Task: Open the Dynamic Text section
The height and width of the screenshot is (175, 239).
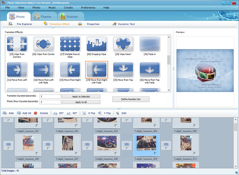Action: (124, 24)
